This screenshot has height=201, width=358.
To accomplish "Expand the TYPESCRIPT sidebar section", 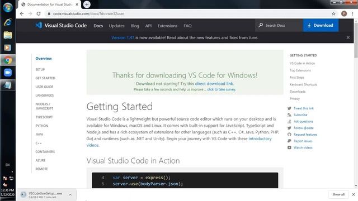I will 44,117.
